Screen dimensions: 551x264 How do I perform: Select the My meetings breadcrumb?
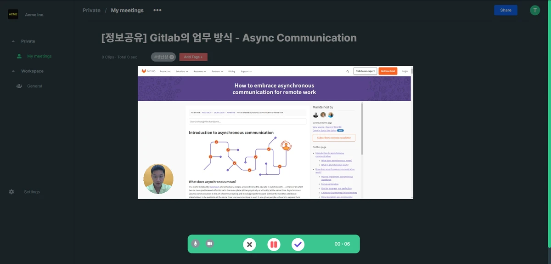127,10
